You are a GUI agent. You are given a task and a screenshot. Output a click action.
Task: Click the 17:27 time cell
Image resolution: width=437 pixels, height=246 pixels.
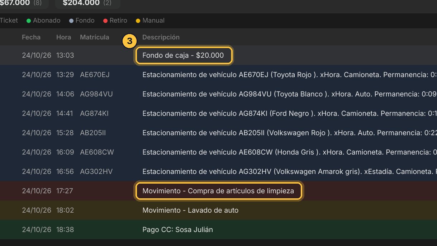[65, 191]
